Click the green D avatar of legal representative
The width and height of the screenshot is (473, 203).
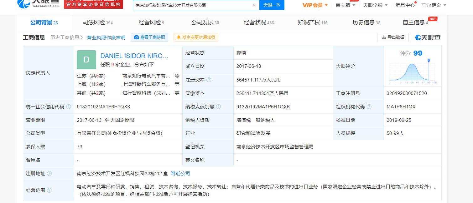86,60
